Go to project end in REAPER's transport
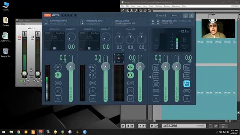 point(144,126)
